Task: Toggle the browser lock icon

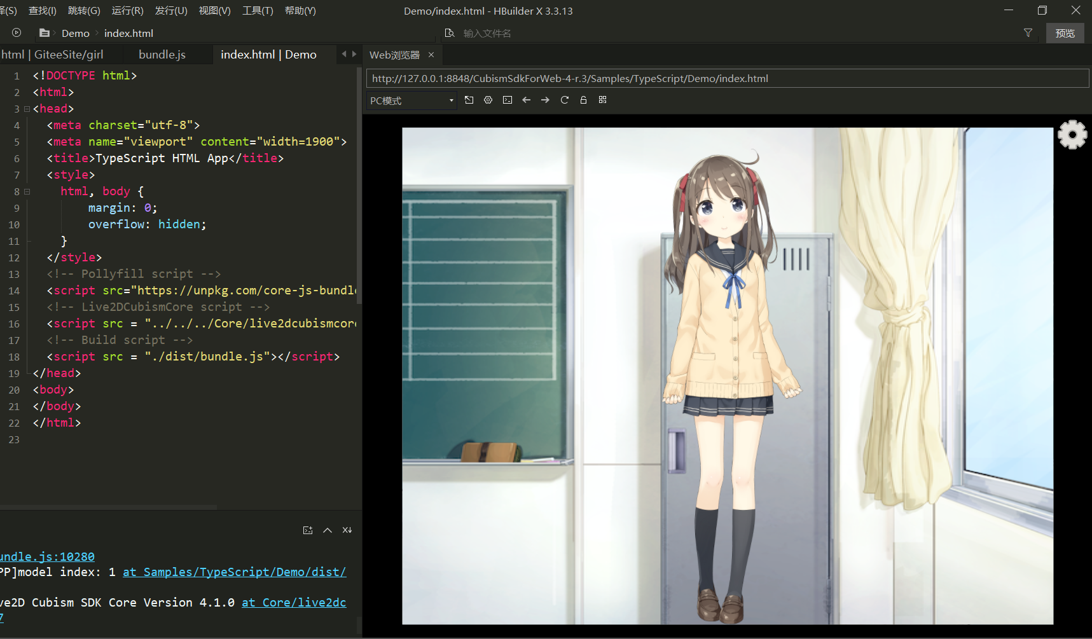Action: 583,100
